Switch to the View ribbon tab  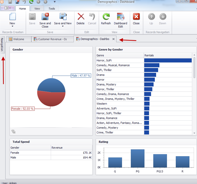[x=37, y=9]
